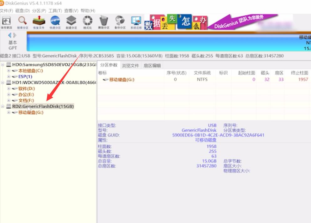
Task: Switch to the 浏览文件 tab
Action: [130, 66]
